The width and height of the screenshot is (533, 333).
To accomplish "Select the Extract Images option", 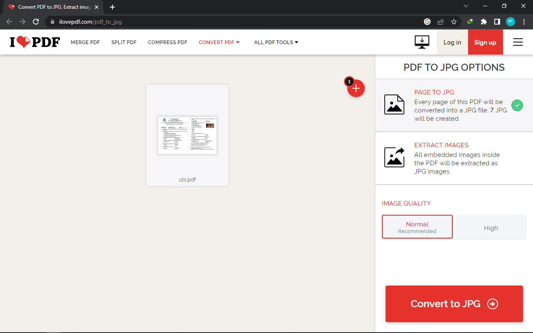I will point(454,158).
